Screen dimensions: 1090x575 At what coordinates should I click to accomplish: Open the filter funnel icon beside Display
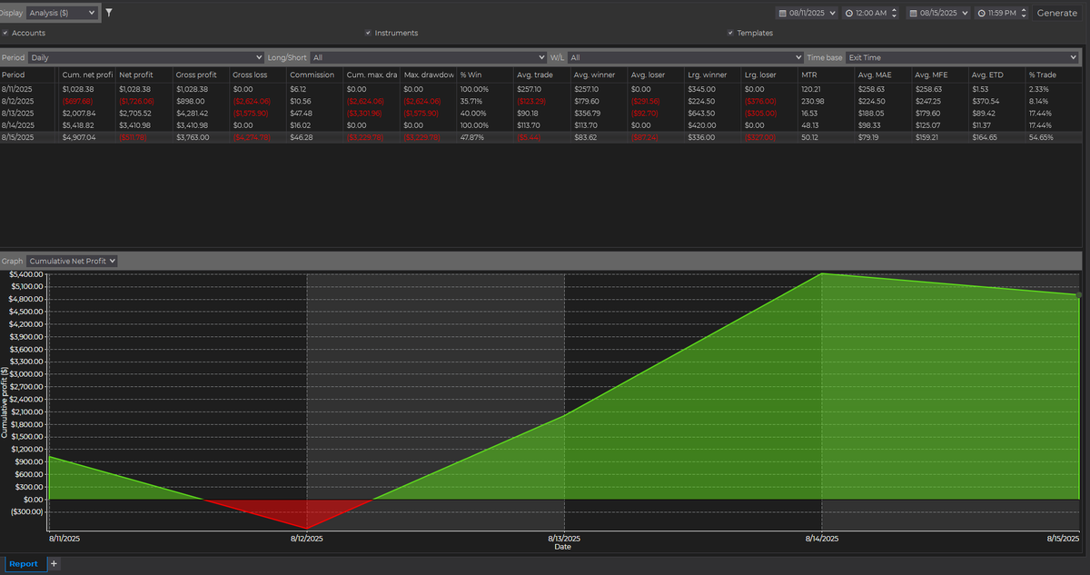[109, 13]
